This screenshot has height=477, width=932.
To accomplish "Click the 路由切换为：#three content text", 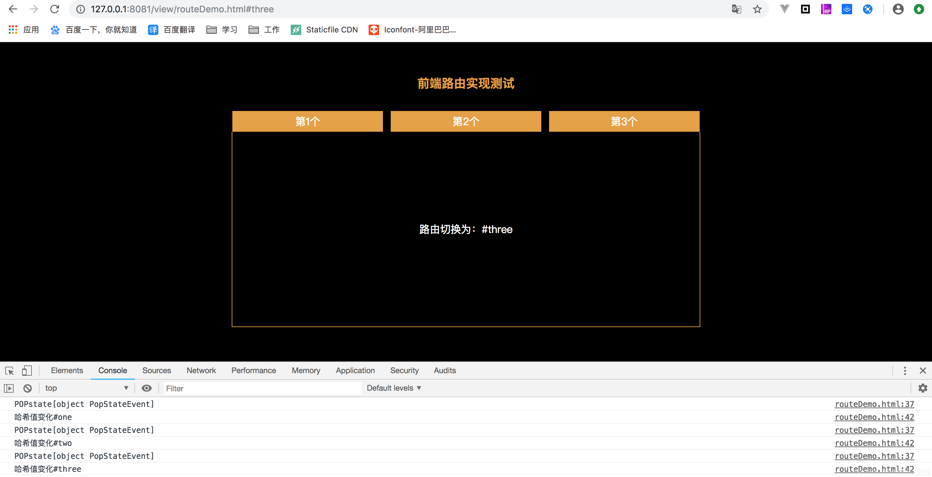I will 466,229.
